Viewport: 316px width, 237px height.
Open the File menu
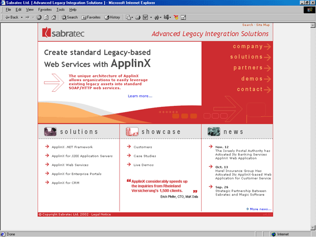pos(8,9)
